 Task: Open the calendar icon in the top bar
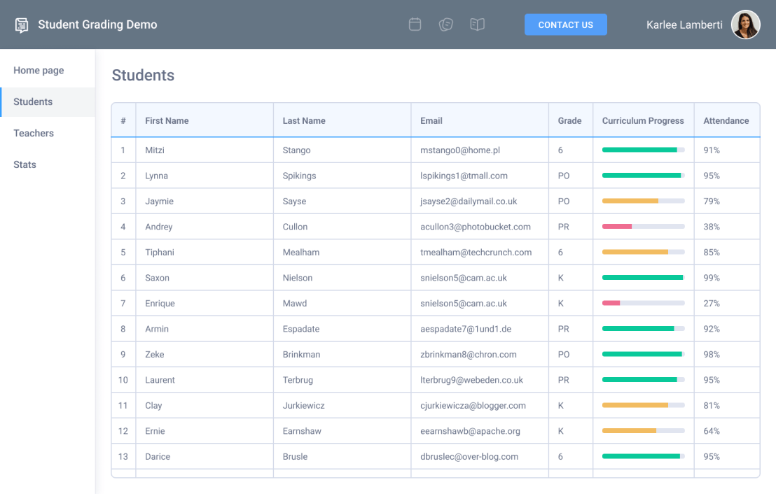pos(415,24)
